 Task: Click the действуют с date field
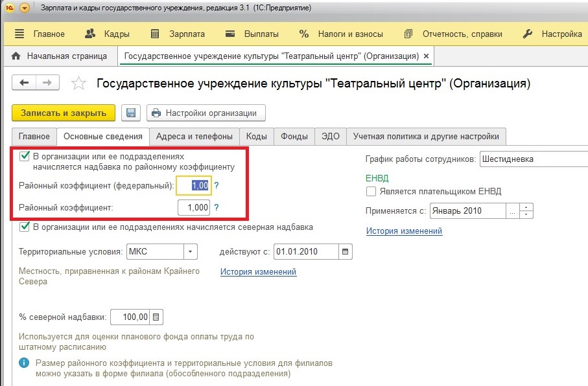[x=307, y=251]
